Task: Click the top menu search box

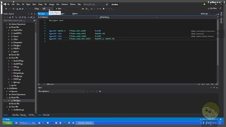Action: point(96,5)
